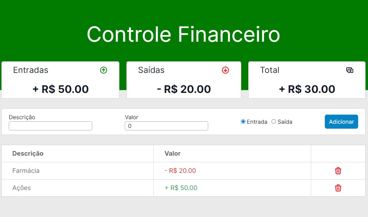Click the red down arrow icon on Saídas card
The height and width of the screenshot is (217, 368).
(225, 70)
